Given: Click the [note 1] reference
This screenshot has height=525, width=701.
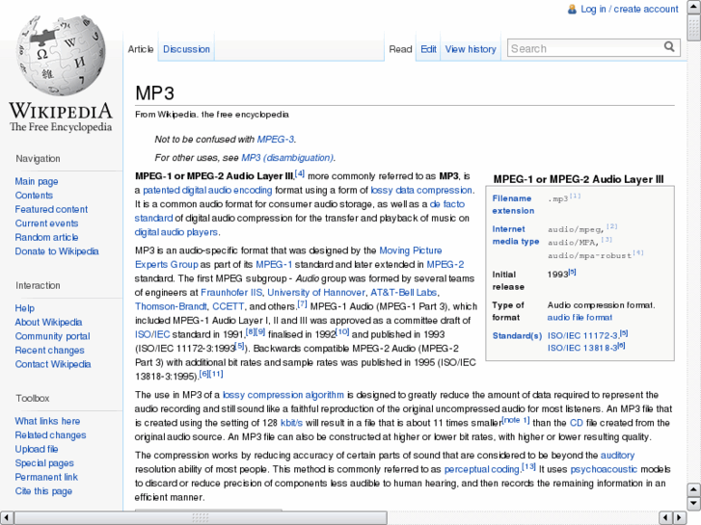Looking at the screenshot, I should click(516, 420).
